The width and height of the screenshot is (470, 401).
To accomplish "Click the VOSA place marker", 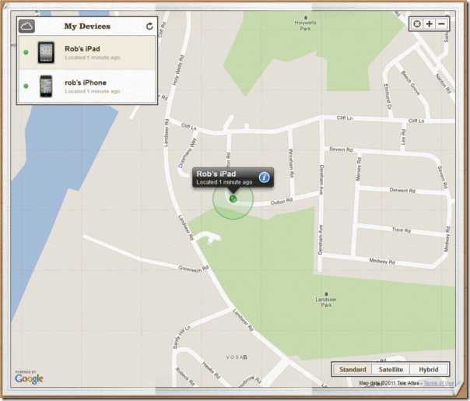I will (237, 357).
